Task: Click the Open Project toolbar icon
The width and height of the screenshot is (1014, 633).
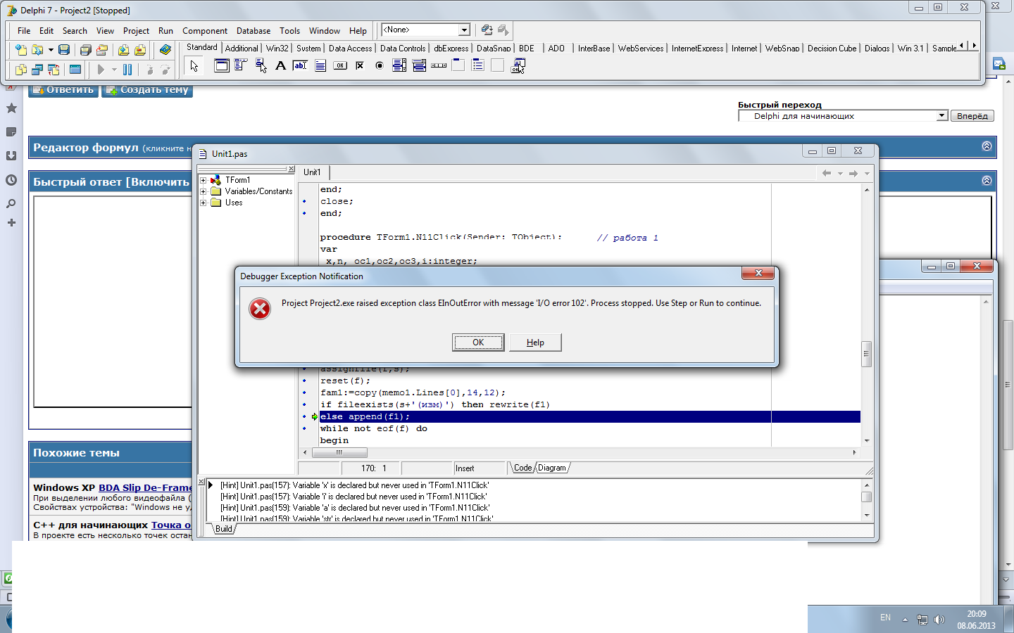Action: [x=102, y=50]
